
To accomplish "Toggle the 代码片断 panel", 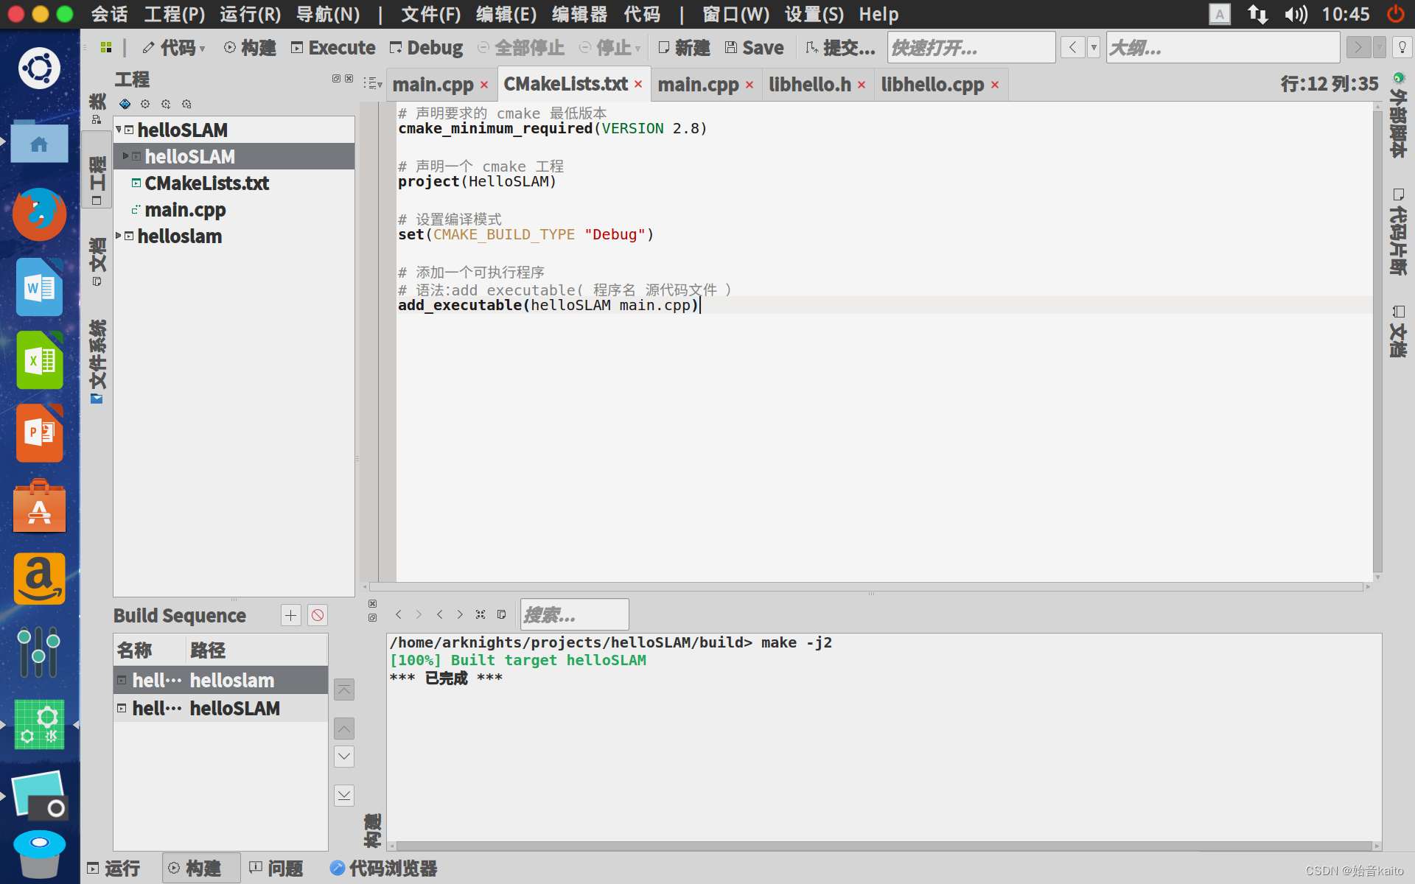I will click(1399, 228).
